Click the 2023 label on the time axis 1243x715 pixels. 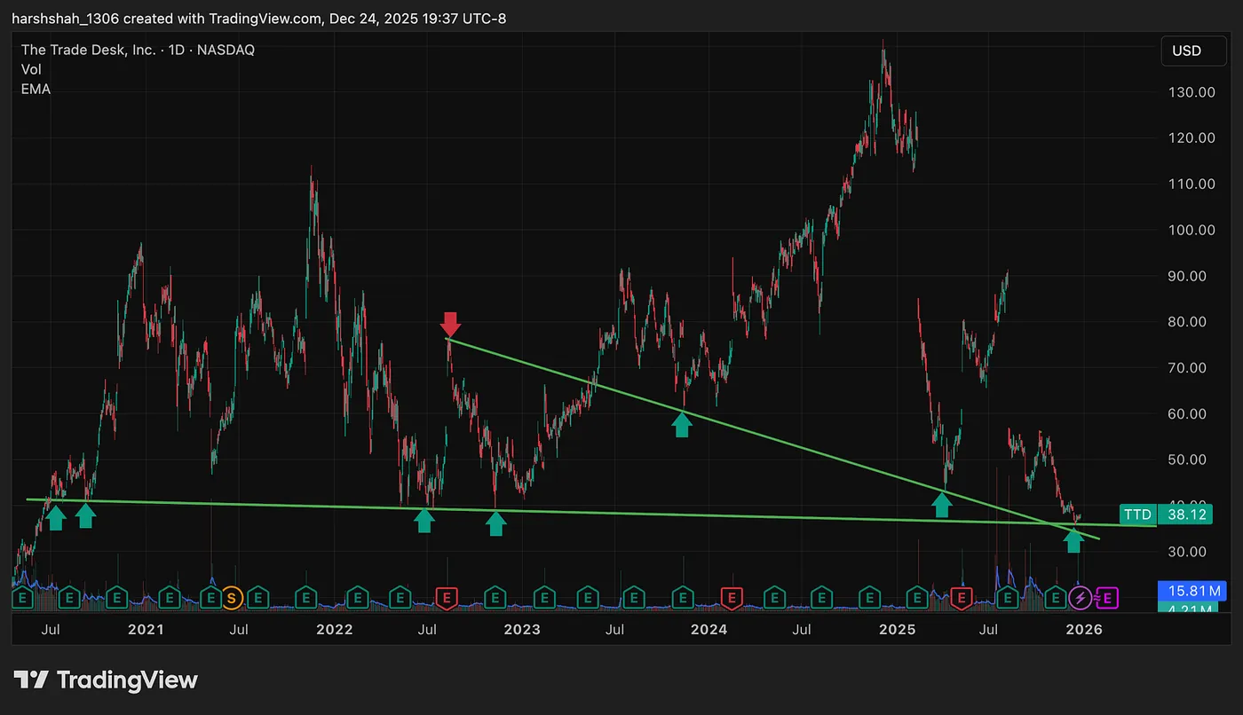tap(521, 630)
